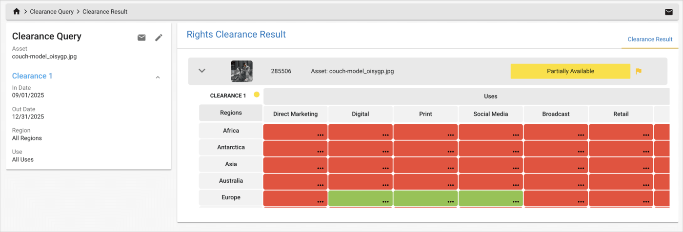Click the Clearance 1 heading link
Viewport: 683px width, 232px height.
point(32,76)
